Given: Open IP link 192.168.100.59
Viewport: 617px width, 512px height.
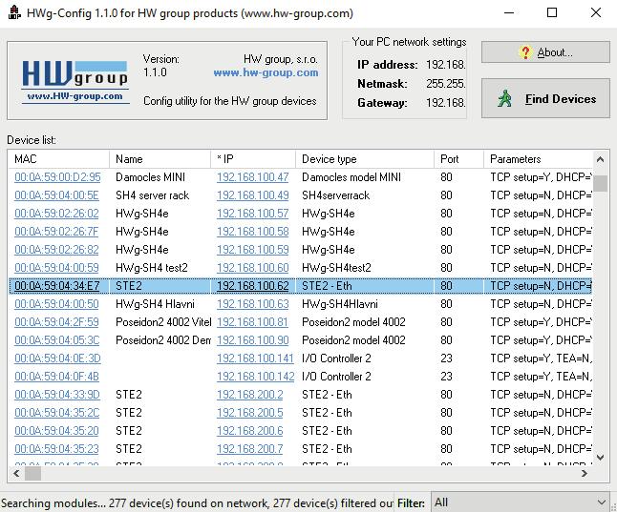Looking at the screenshot, I should [252, 250].
